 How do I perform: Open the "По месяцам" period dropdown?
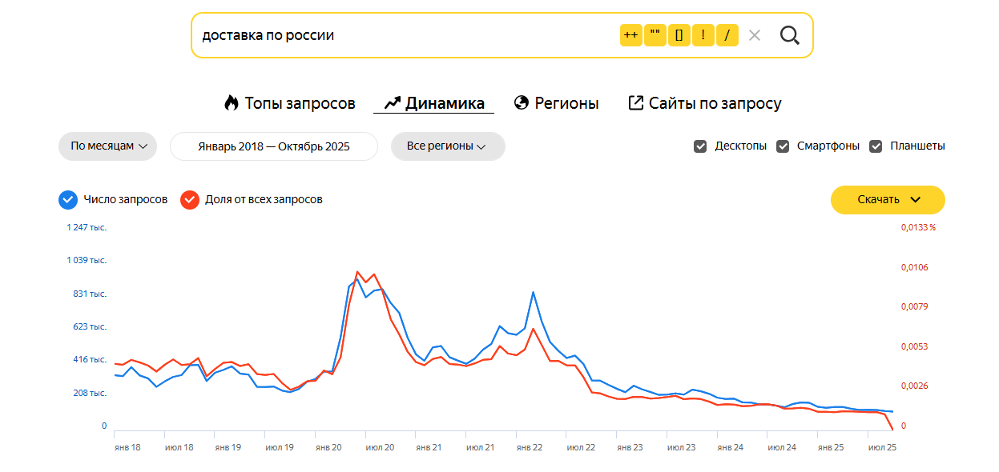pos(108,146)
